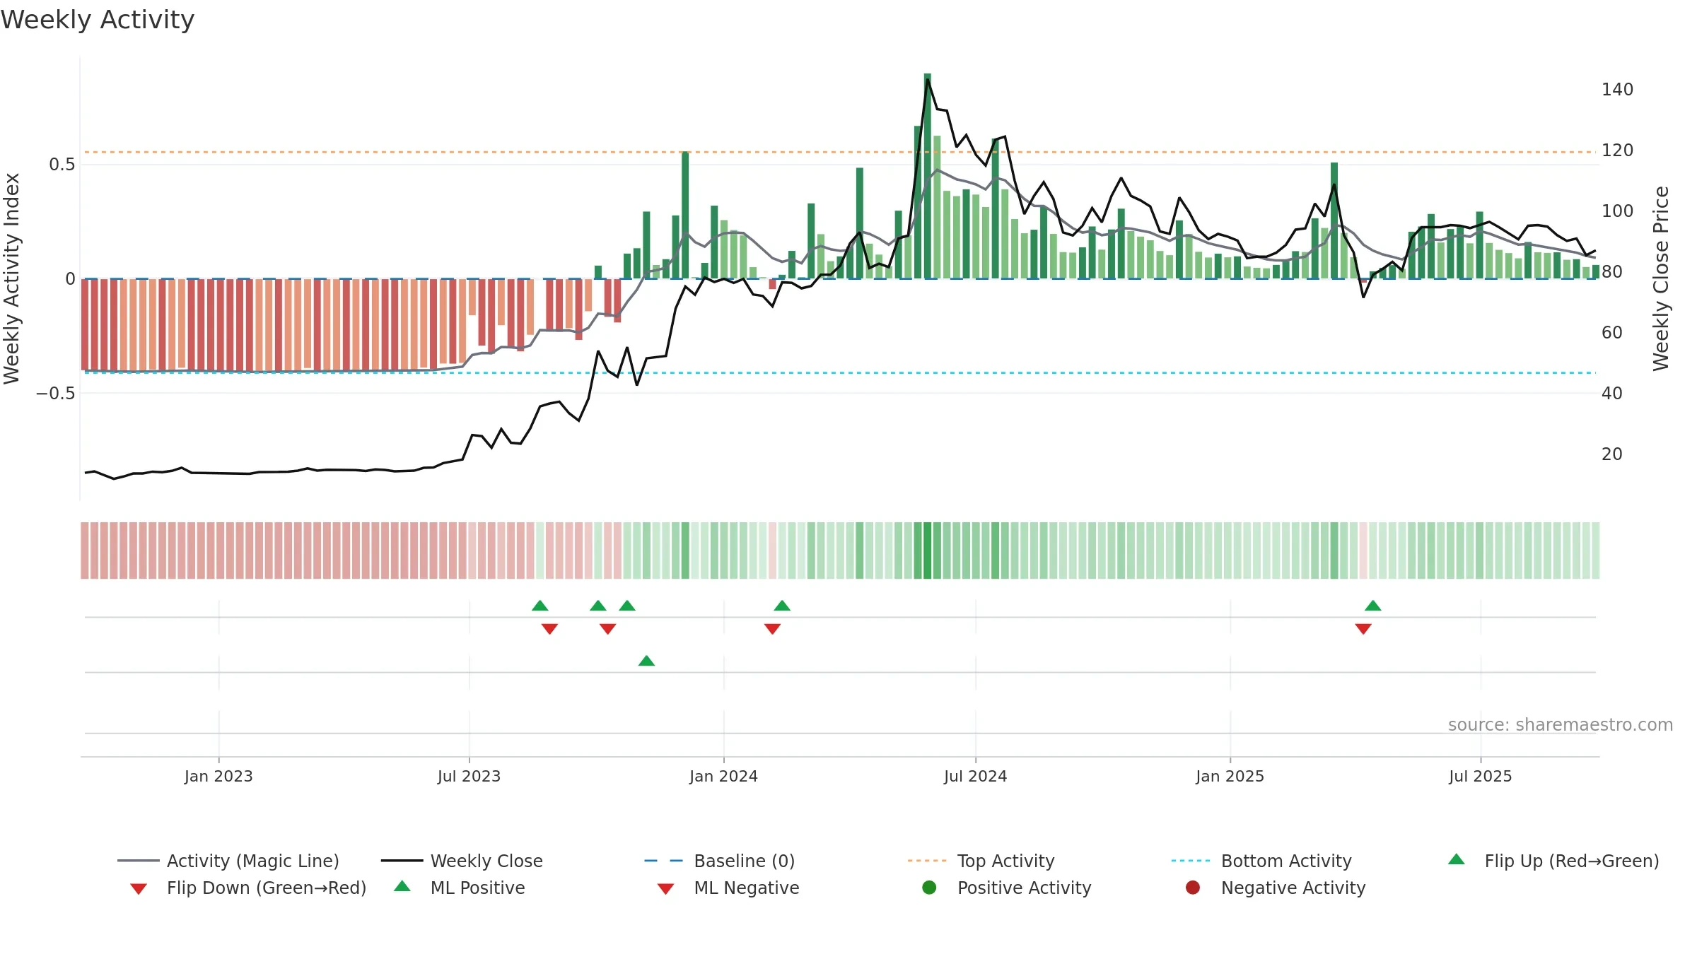Screen dimensions: 1697x954
Task: Click the darkest green cell in the heatmap strip
Action: [928, 550]
